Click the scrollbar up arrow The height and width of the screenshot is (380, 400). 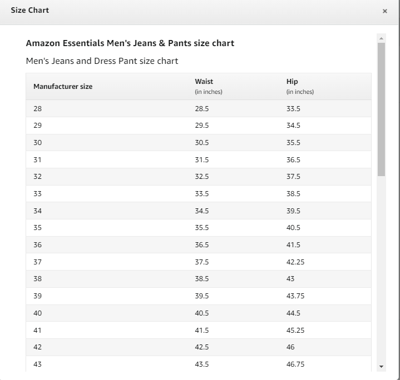[x=382, y=38]
